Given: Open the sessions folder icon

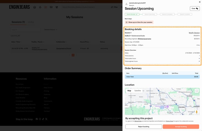Looking at the screenshot, I should coord(46,7).
